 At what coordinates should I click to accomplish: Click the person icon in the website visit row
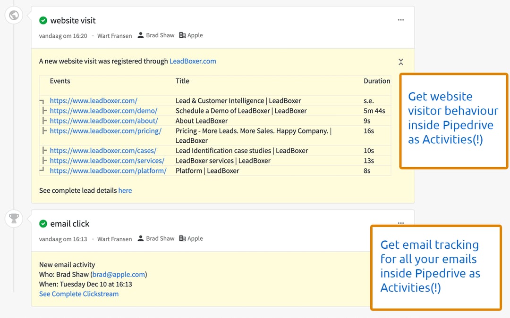(141, 35)
